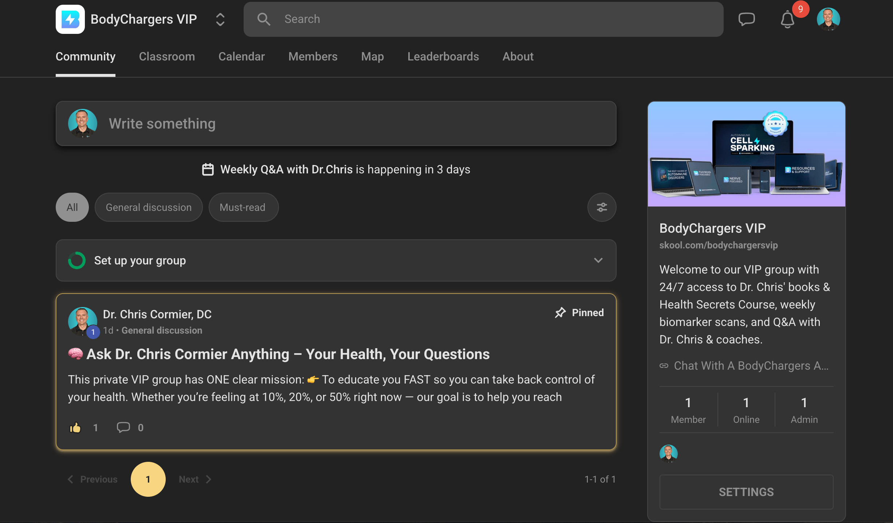The width and height of the screenshot is (893, 523).
Task: Like the post with thumbs-up icon
Action: 75,427
